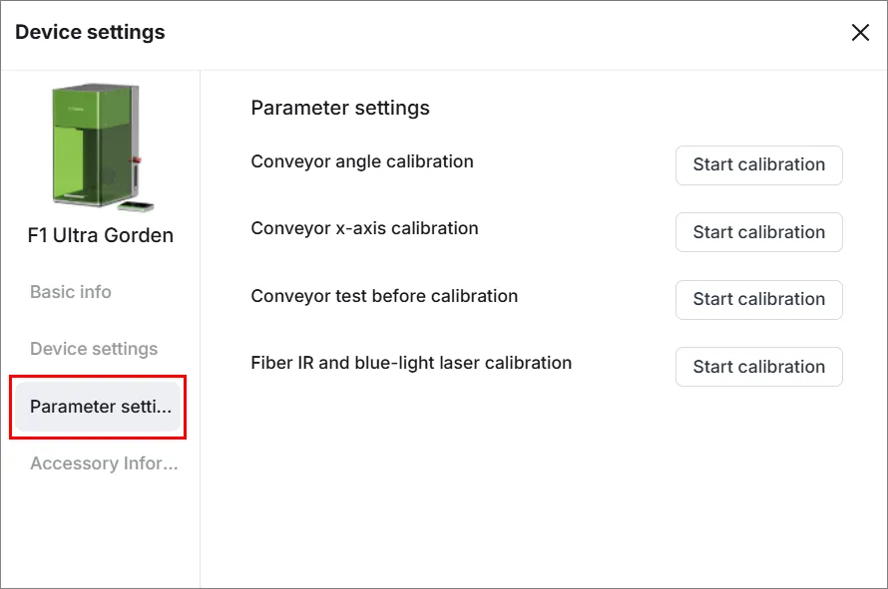Screen dimensions: 888x589
Task: Click the Conveyor test before calibration label
Action: point(384,296)
